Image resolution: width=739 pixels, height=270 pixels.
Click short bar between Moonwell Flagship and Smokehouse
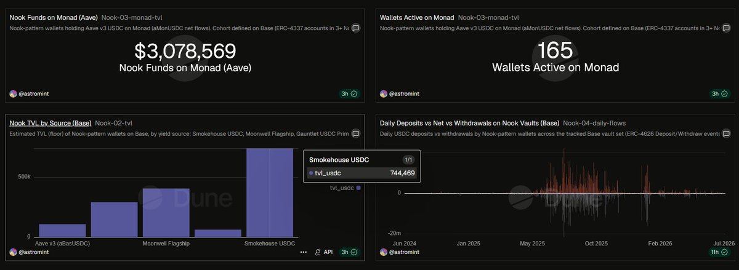[x=218, y=233]
